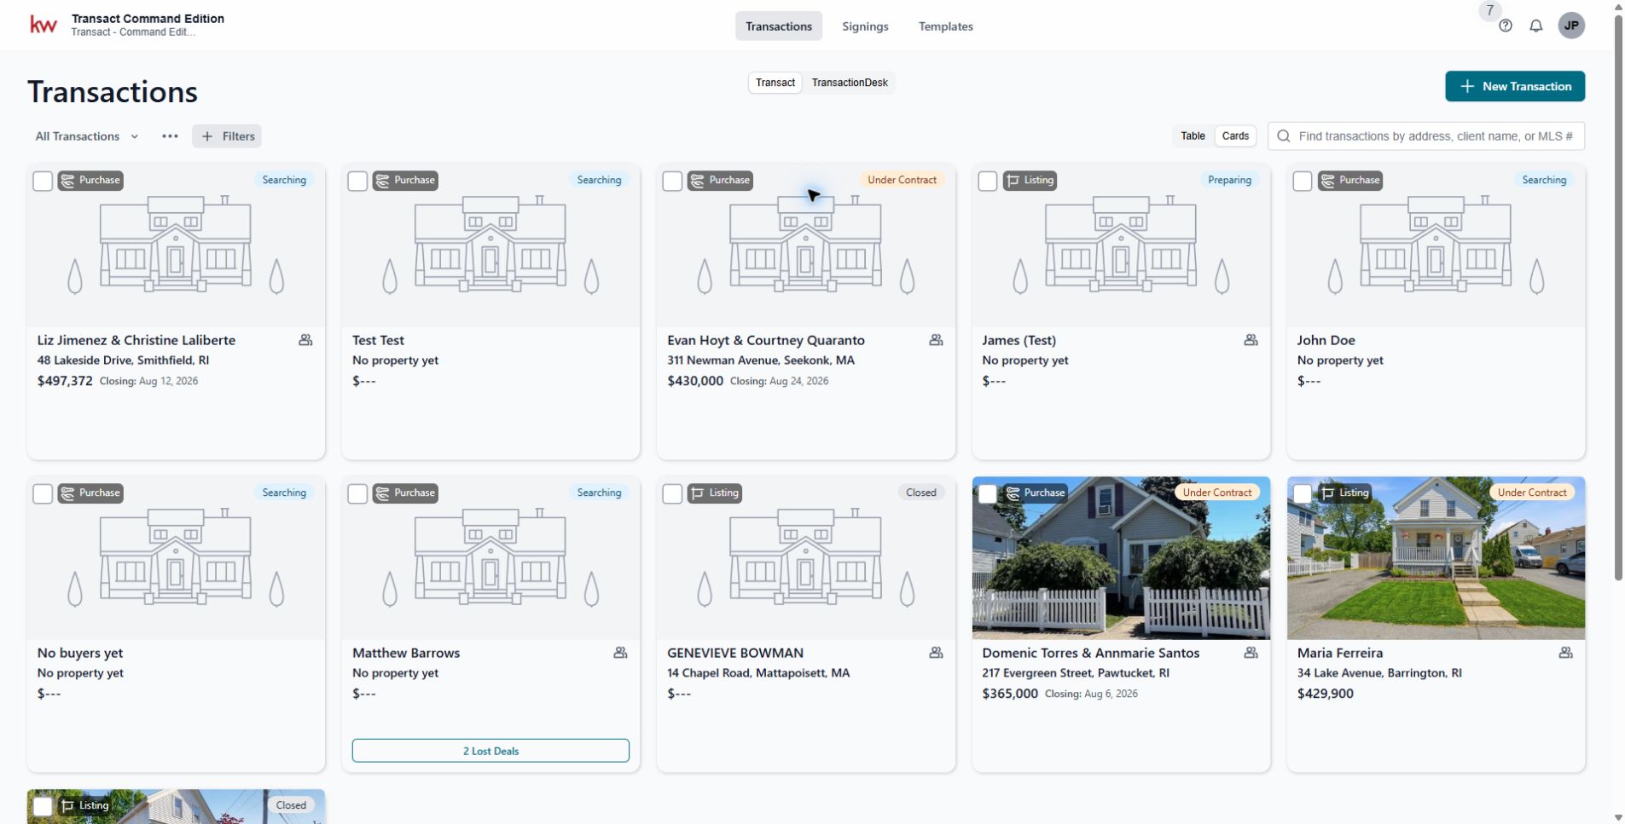Click the notification count badge showing 7
Screen dimensions: 1625x824
(x=1489, y=11)
